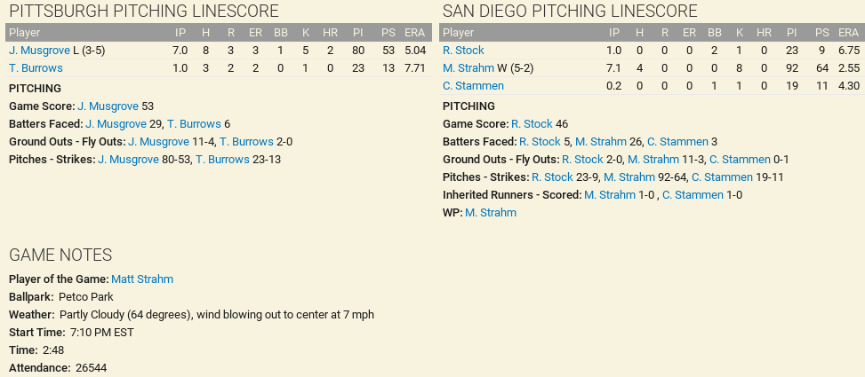Open T. Burrows in Pittsburgh Pitches - Strikes line

pos(222,160)
